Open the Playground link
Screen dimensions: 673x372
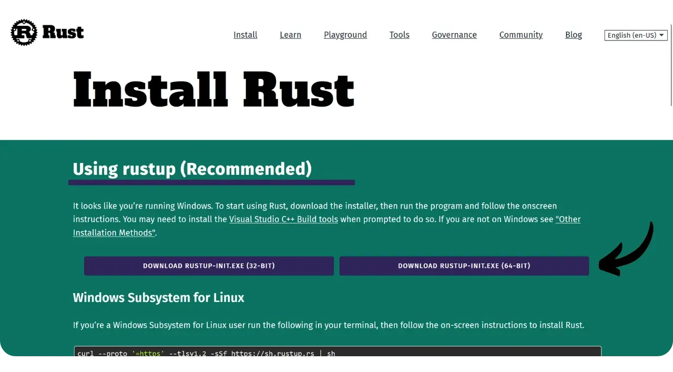click(x=345, y=35)
